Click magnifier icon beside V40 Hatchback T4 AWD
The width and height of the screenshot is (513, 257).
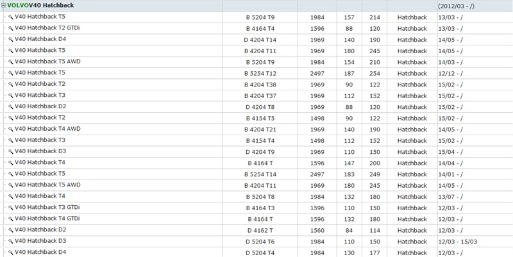(11, 129)
